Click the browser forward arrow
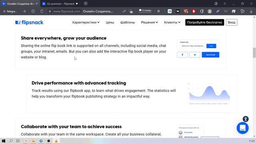Image resolution: width=256 pixels, height=144 pixels. pos(24,11)
